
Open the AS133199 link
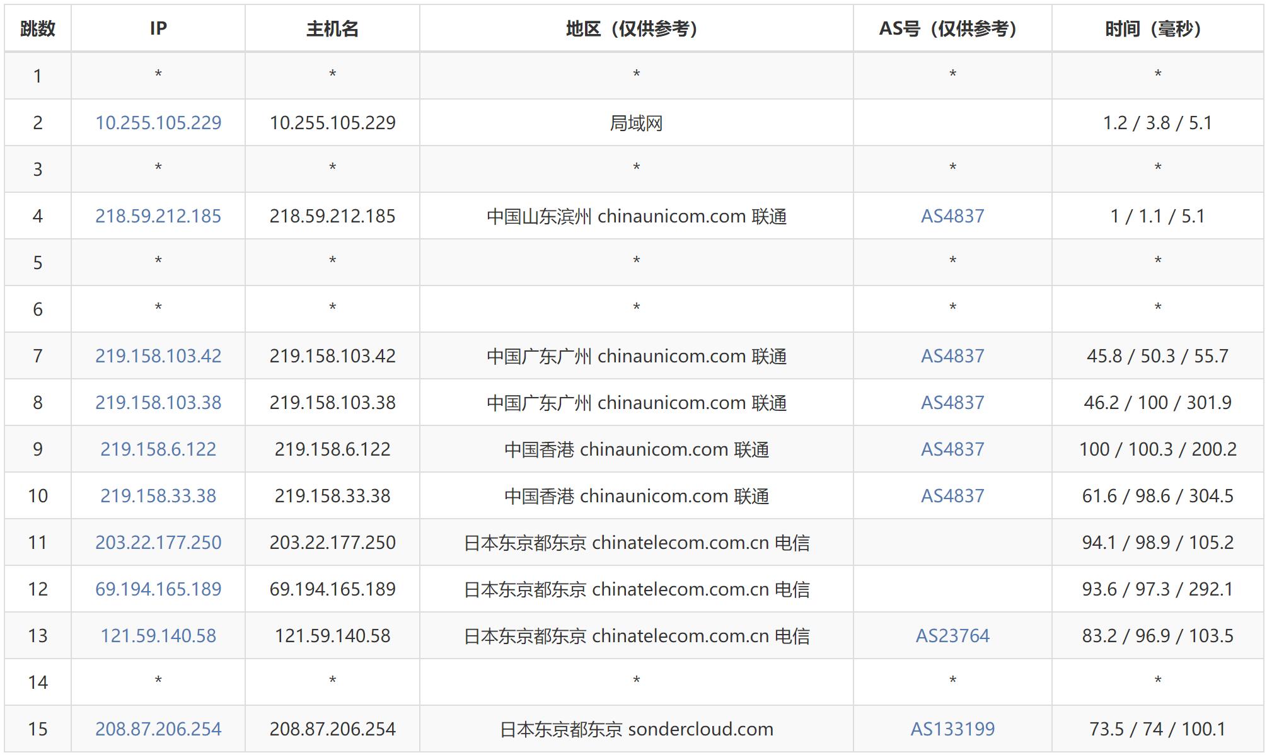click(952, 729)
